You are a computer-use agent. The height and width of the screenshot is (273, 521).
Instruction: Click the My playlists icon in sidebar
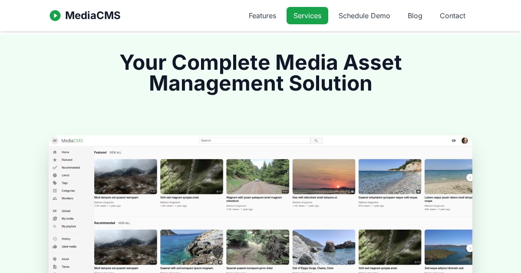[55, 226]
